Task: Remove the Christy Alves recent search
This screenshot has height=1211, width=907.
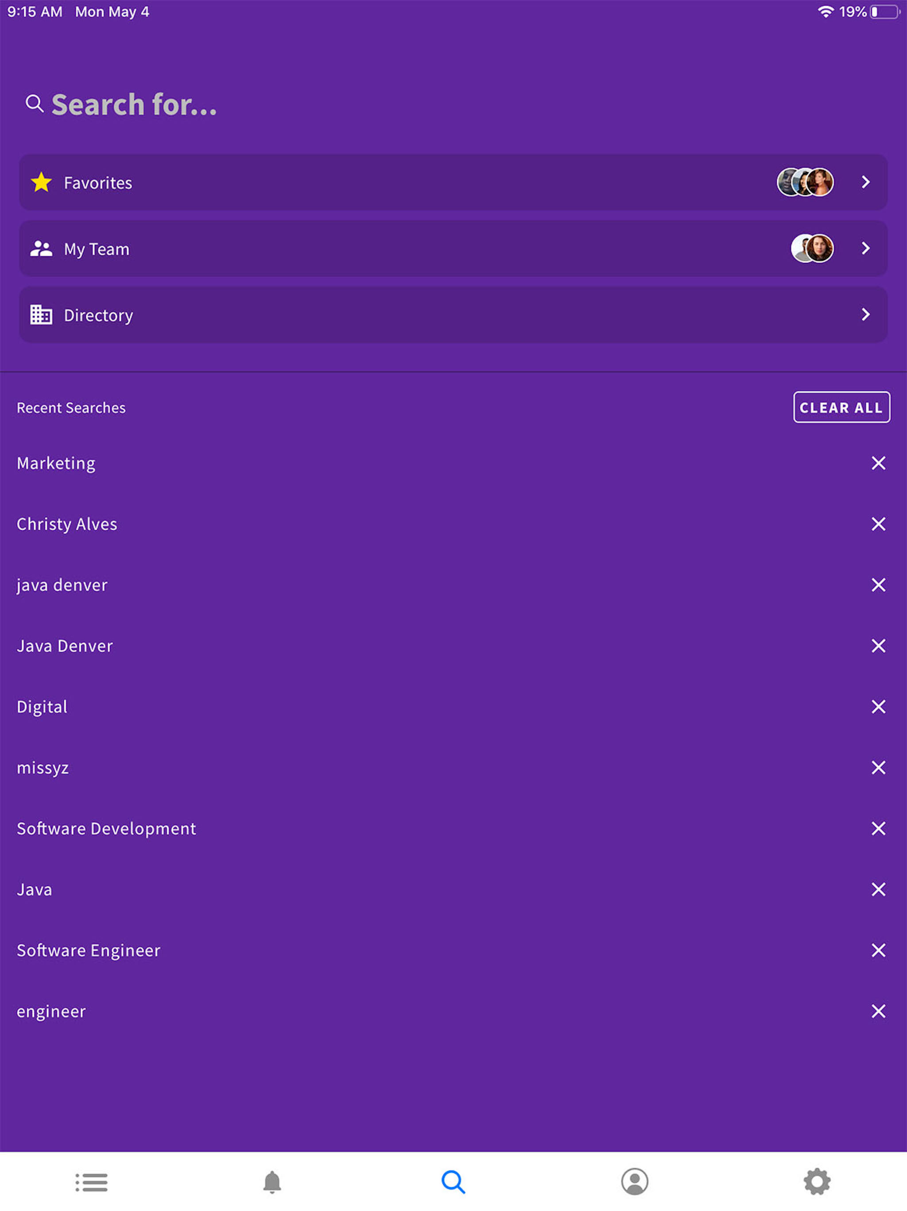Action: coord(878,524)
